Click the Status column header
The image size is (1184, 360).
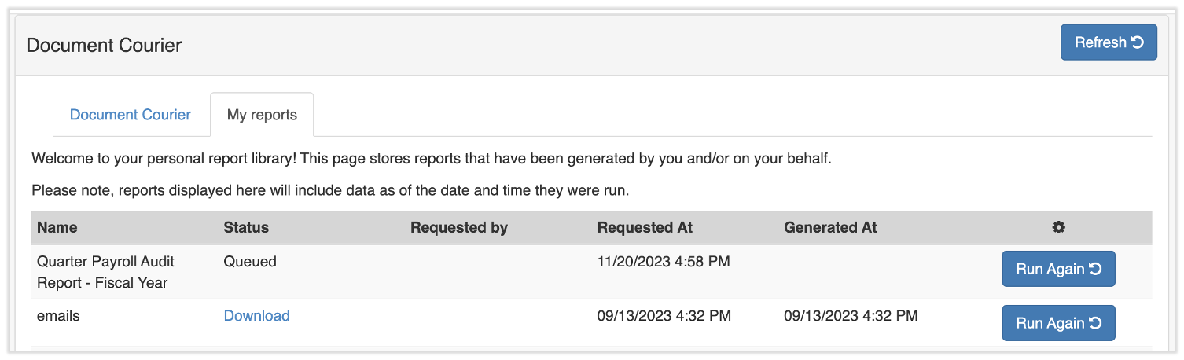pyautogui.click(x=246, y=228)
